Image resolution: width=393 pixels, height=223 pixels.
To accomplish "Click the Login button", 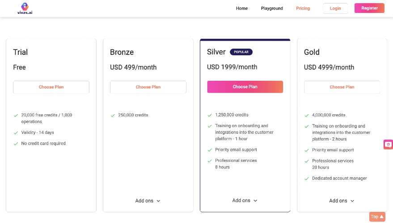I will pos(335,8).
